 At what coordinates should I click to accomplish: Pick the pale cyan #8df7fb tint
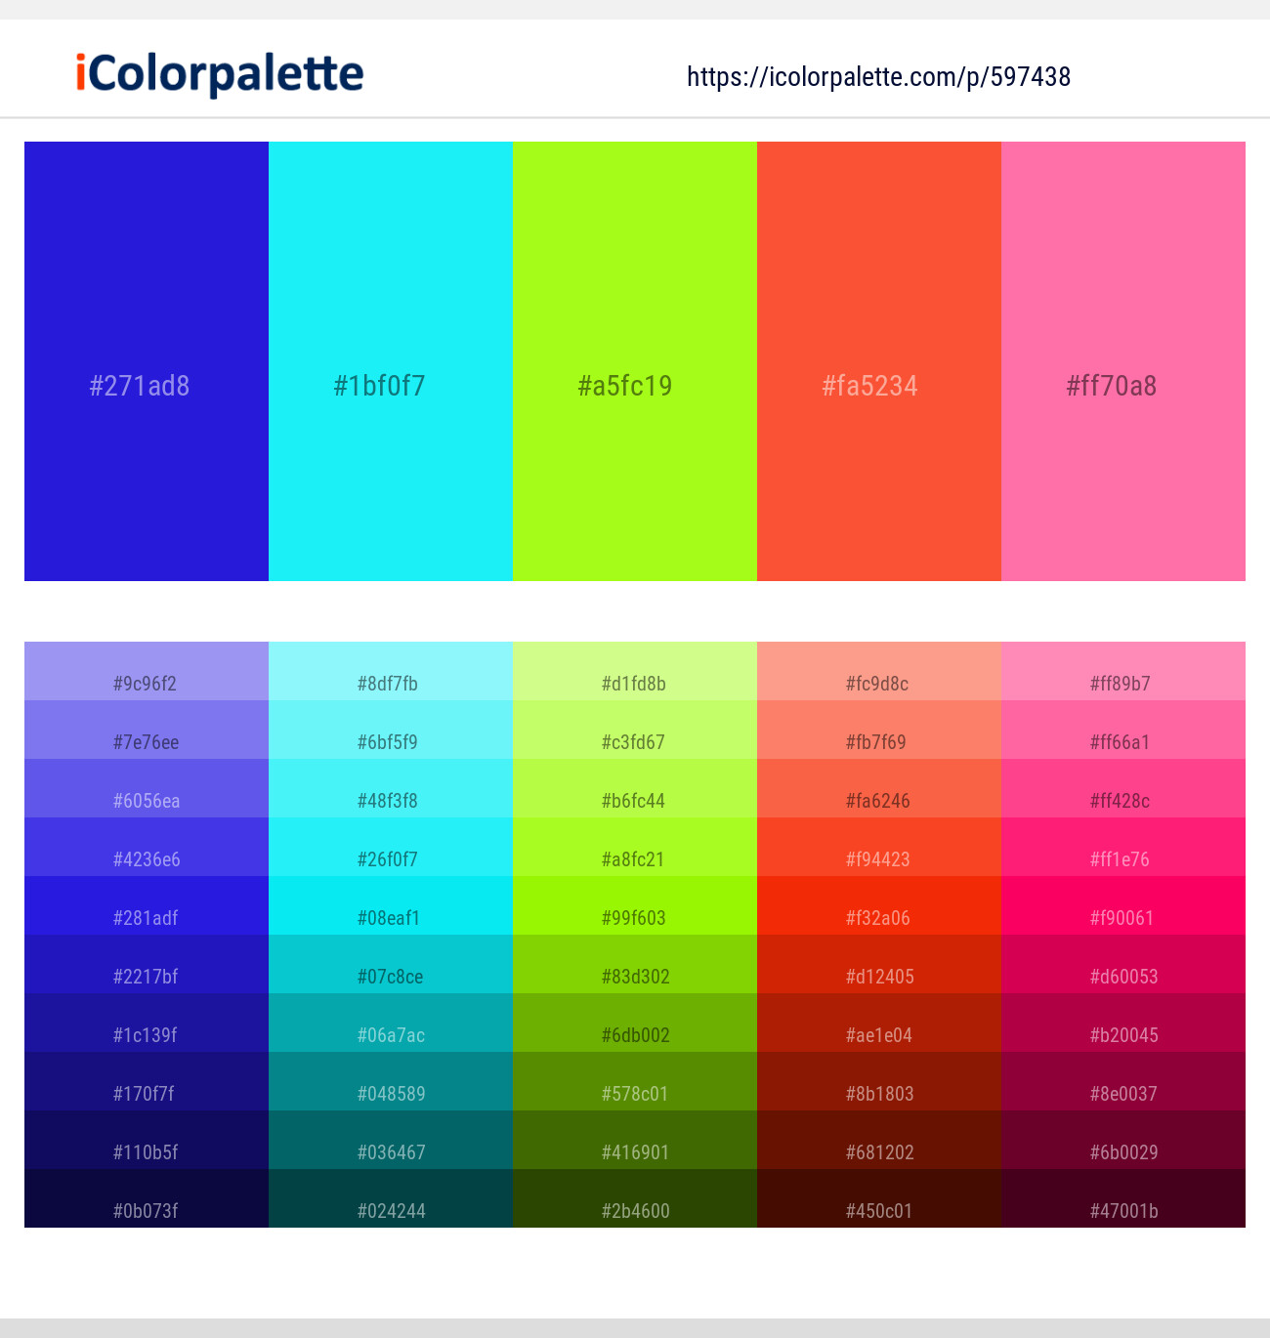pos(391,671)
